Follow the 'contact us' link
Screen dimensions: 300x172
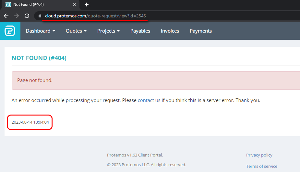pos(149,100)
